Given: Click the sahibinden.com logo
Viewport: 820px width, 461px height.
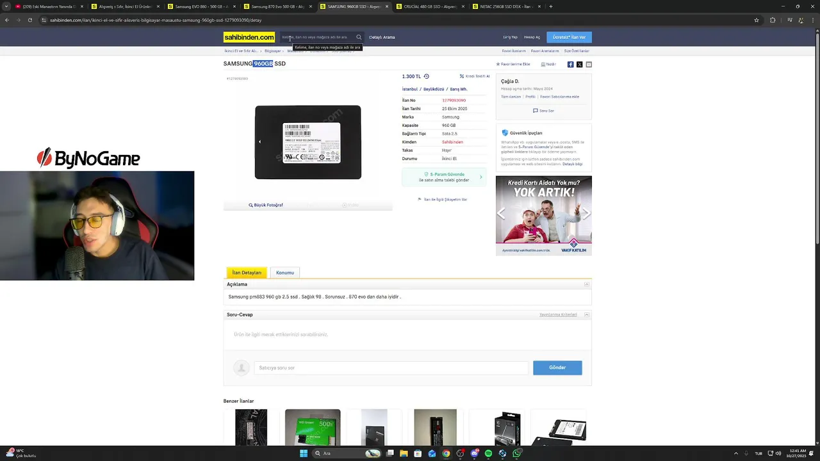Looking at the screenshot, I should pos(249,37).
